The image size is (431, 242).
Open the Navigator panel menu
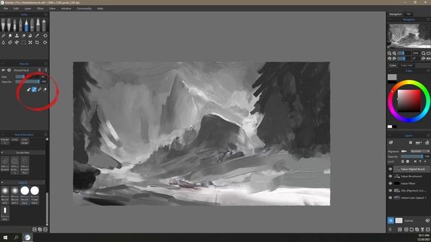428,19
